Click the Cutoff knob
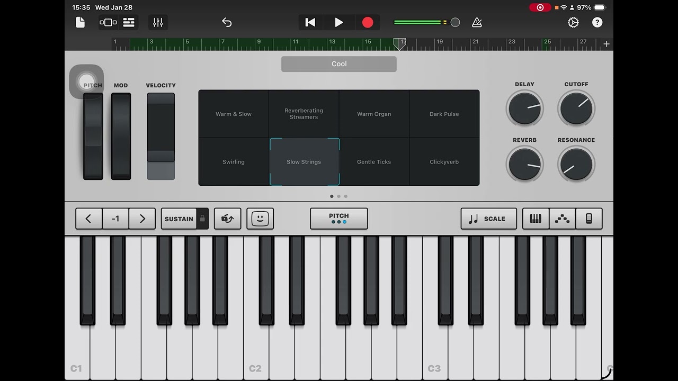 coord(576,108)
